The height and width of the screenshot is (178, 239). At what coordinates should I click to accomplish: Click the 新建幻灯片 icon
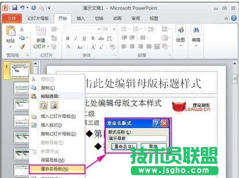[41, 31]
